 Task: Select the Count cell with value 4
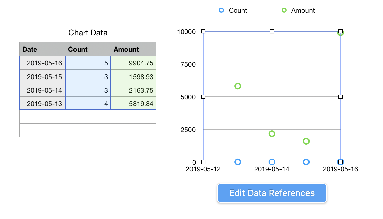point(88,104)
